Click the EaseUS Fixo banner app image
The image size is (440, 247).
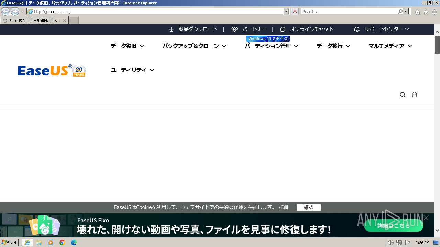[x=45, y=225]
